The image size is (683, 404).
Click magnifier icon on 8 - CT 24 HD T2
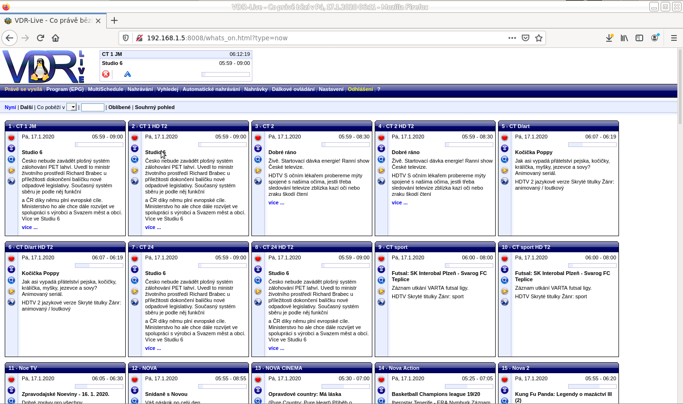pos(258,280)
